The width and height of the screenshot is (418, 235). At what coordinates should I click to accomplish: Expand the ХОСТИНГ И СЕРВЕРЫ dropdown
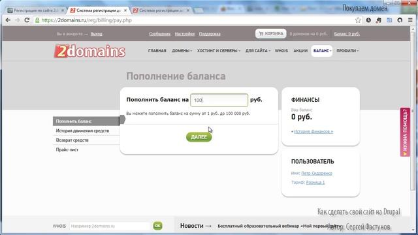click(x=219, y=51)
